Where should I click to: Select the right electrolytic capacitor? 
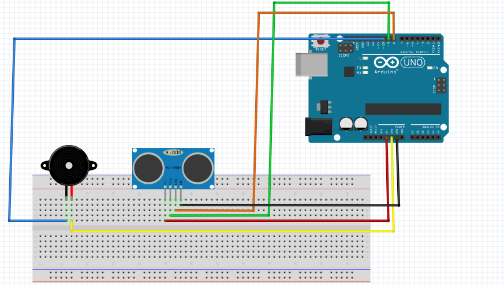coord(361,124)
